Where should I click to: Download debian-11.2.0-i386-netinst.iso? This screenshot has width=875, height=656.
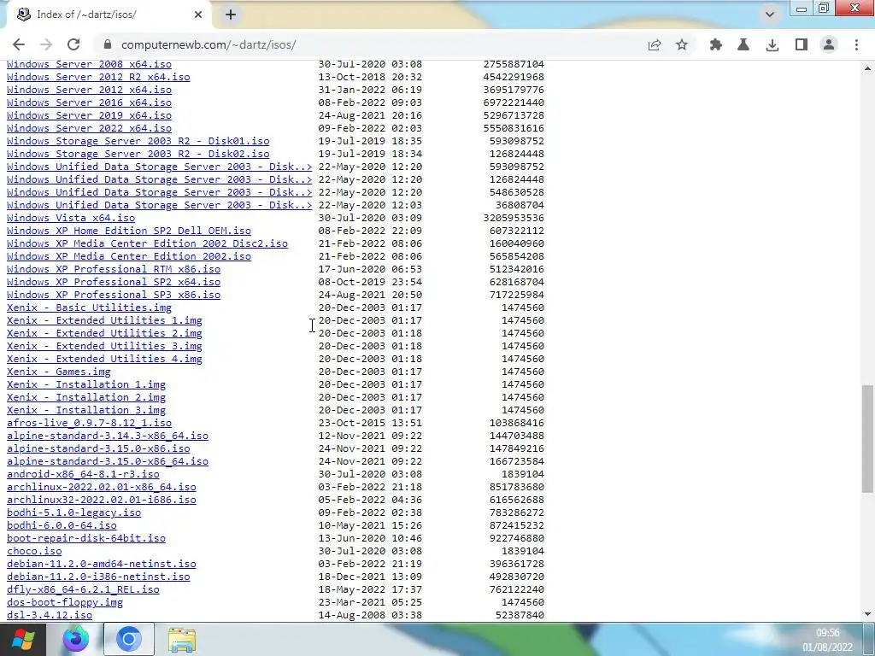[98, 577]
